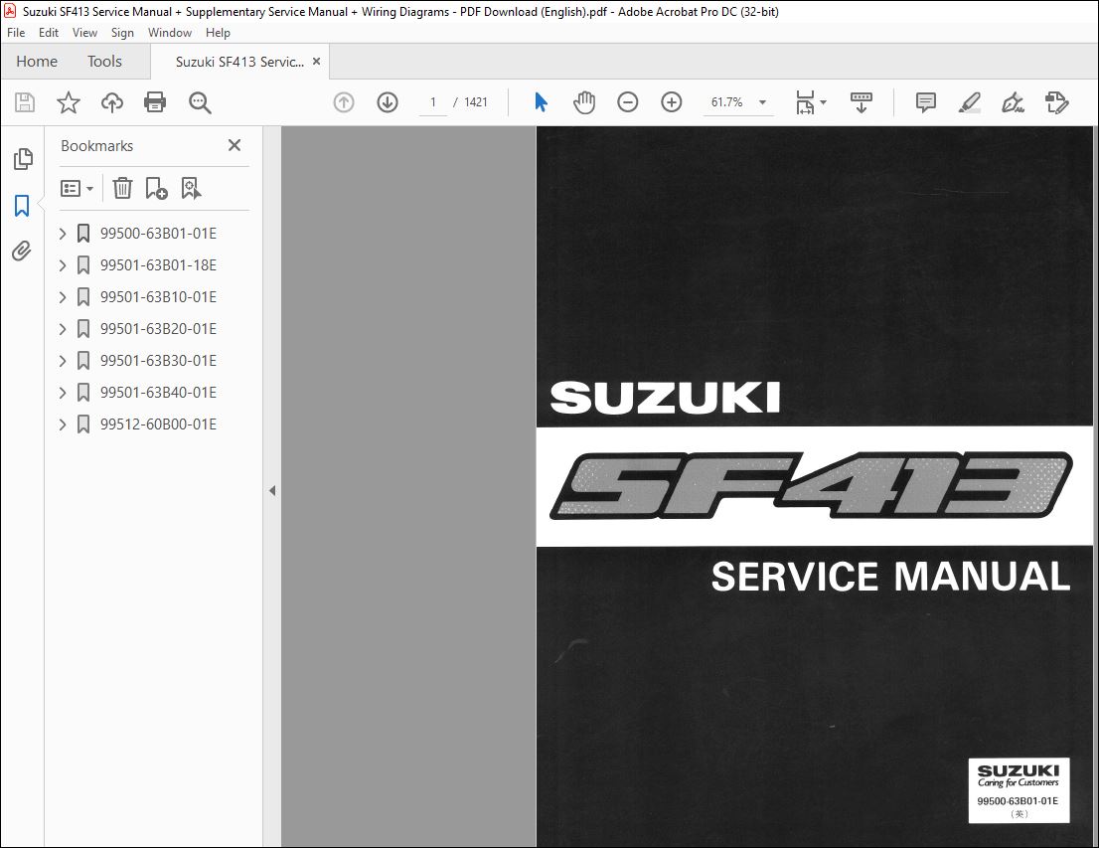
Task: Expand bookmark 99501-63B10-01E
Action: point(63,297)
